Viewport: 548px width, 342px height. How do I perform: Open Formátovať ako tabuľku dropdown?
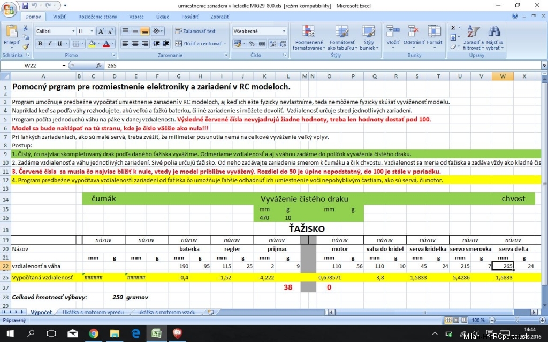[x=342, y=38]
